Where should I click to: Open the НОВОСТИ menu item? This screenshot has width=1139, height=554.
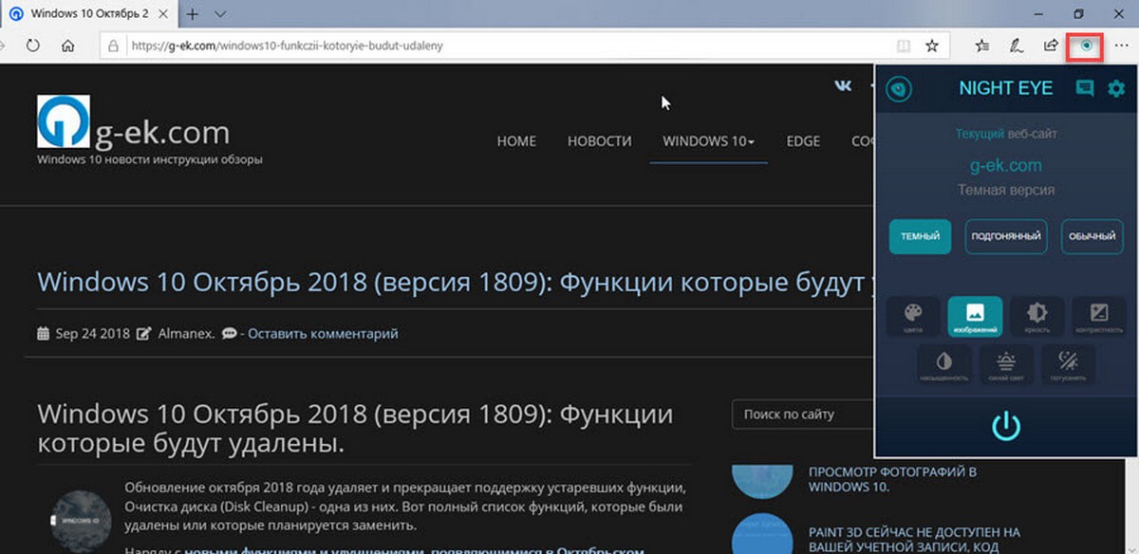[x=600, y=140]
